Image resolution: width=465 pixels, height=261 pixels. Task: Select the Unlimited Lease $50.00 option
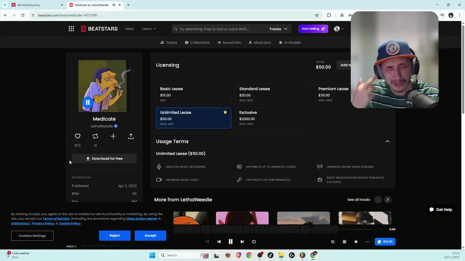tap(193, 118)
